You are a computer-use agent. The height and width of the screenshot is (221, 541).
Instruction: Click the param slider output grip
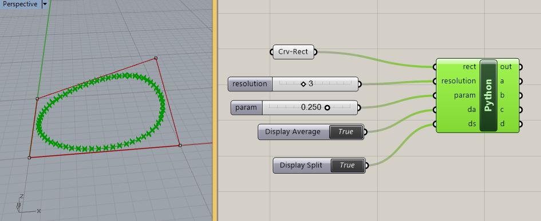359,108
